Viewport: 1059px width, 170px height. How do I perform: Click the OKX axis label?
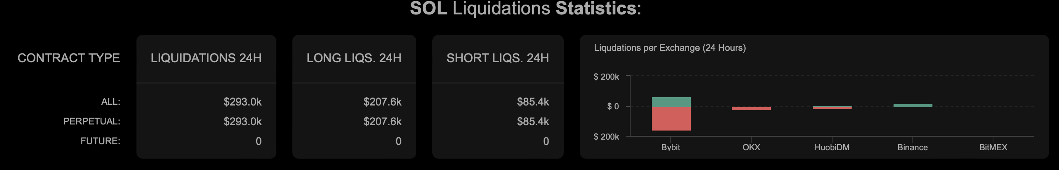(x=751, y=148)
